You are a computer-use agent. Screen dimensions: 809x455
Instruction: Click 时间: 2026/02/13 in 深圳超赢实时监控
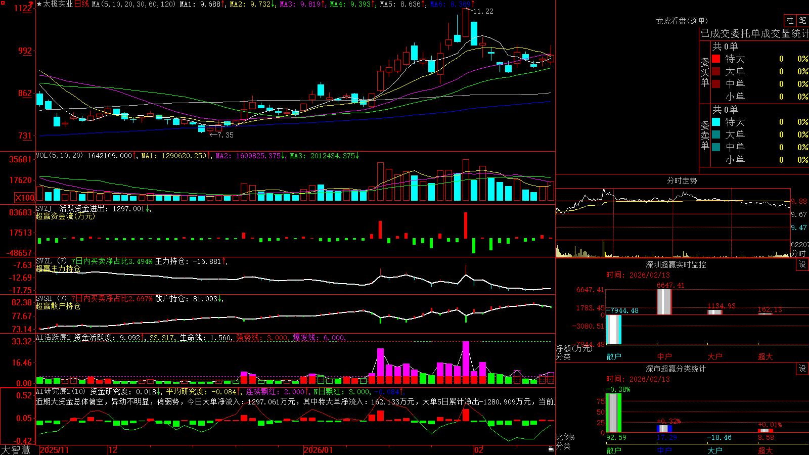pyautogui.click(x=638, y=275)
